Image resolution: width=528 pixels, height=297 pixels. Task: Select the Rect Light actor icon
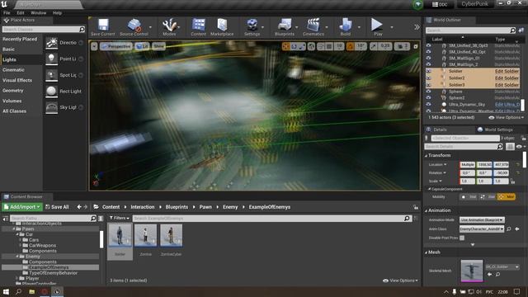51,92
